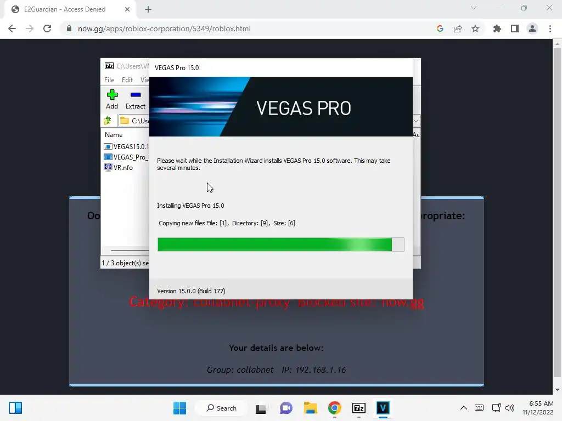
Task: Expand the 7-Zip address path dropdown
Action: (416, 121)
